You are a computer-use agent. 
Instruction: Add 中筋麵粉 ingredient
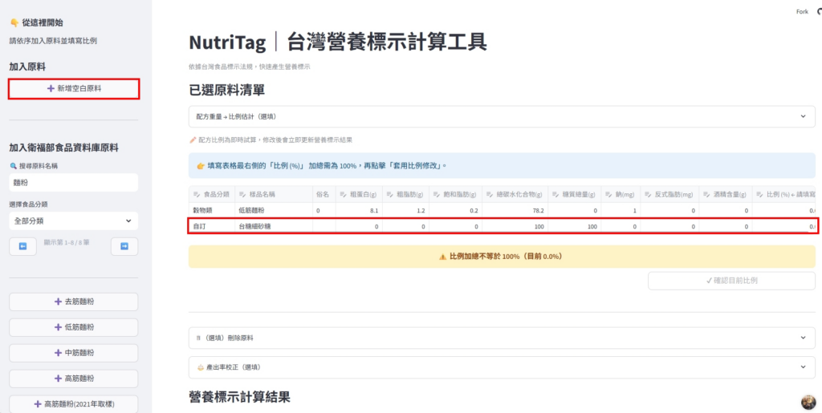(x=74, y=353)
